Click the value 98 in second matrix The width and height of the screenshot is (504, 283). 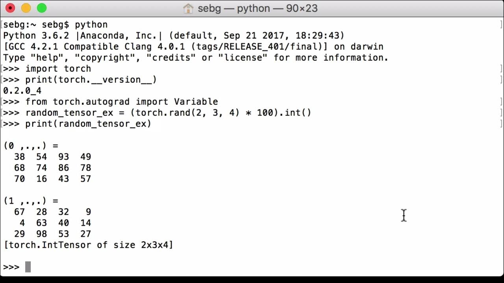41,234
